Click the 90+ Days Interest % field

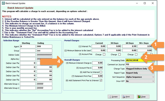pos(145,46)
